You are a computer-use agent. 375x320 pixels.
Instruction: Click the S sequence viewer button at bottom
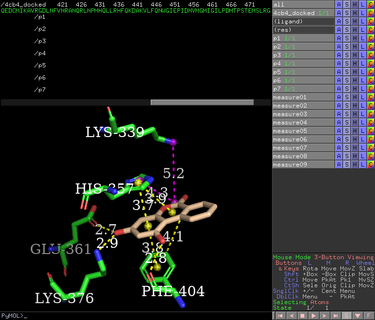346,316
